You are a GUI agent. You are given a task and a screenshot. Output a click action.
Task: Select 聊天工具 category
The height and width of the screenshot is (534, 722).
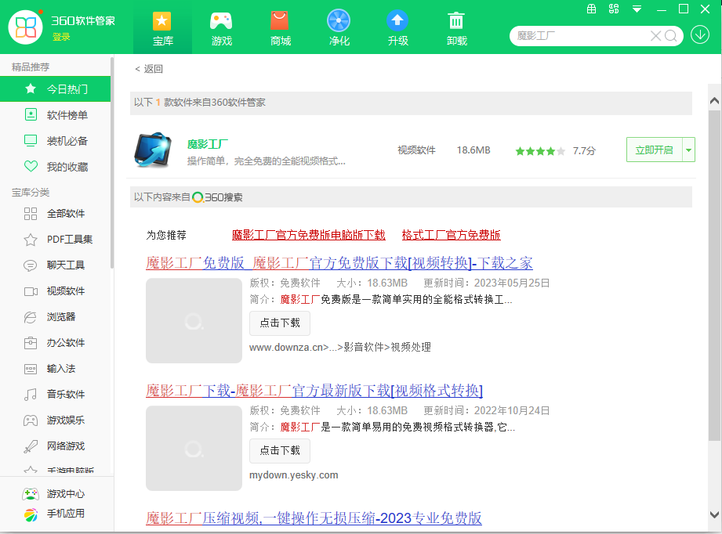click(x=55, y=265)
